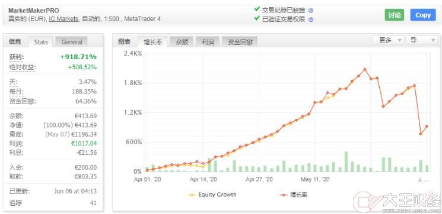The image size is (442, 214).
Task: Click the 64.36% drawdown value
Action: point(85,101)
